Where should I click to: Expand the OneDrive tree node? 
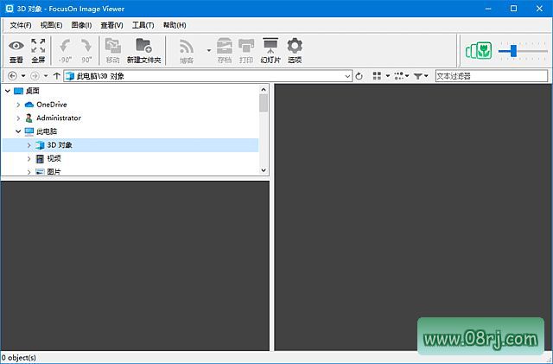(x=18, y=105)
